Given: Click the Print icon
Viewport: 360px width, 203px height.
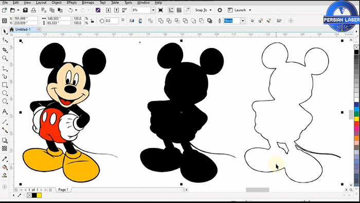Looking at the screenshot, I should pyautogui.click(x=33, y=10).
